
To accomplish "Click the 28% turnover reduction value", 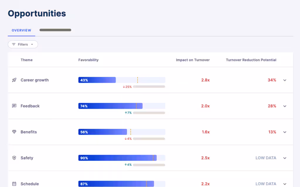I will click(272, 106).
